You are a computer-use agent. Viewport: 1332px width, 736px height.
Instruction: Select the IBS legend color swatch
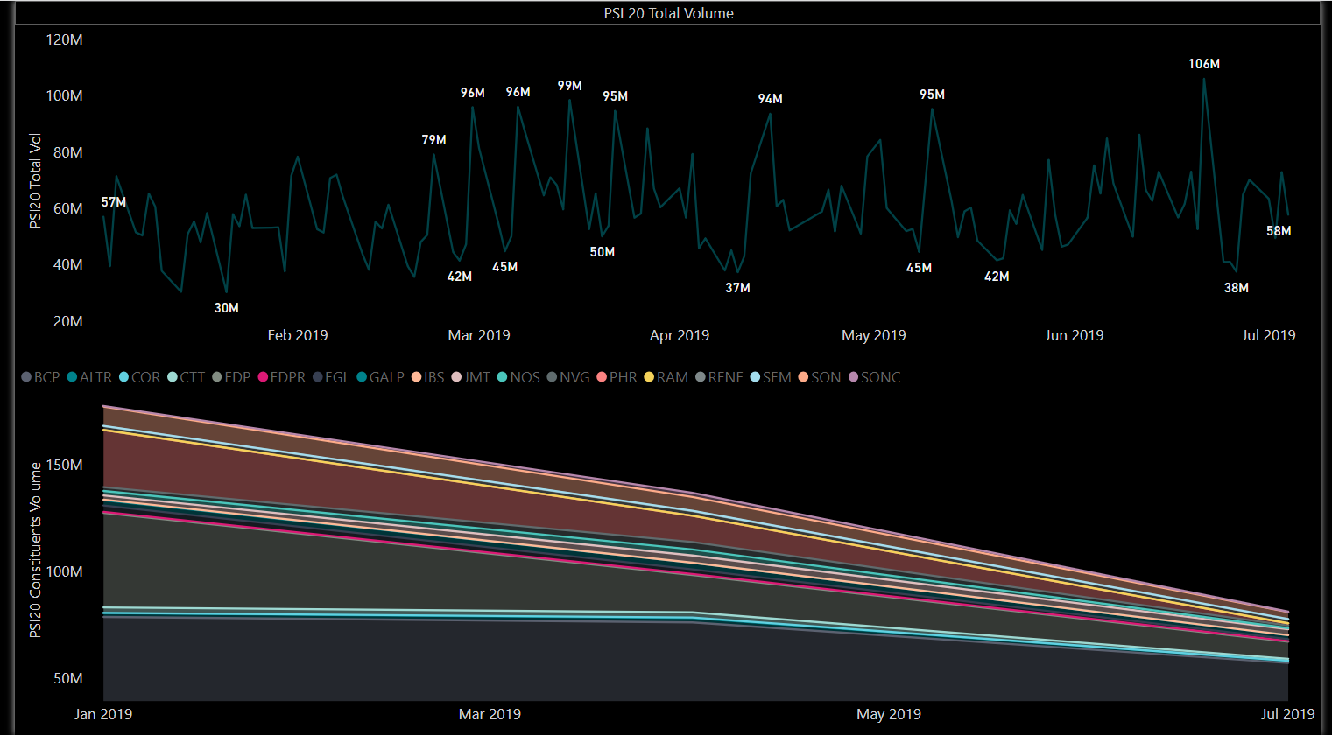417,377
